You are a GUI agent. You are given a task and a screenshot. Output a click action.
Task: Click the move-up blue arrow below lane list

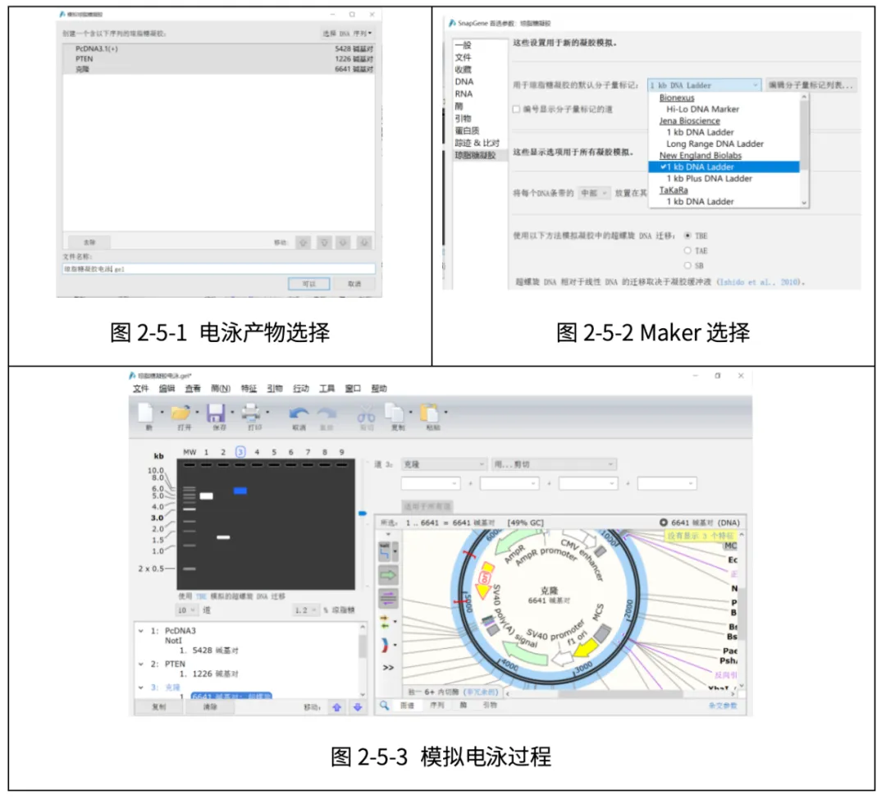click(336, 706)
